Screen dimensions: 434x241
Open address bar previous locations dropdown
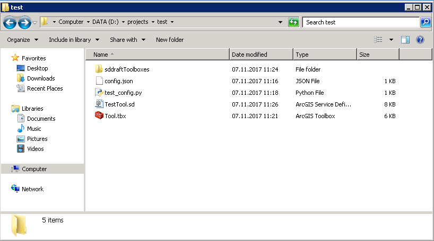[x=280, y=22]
